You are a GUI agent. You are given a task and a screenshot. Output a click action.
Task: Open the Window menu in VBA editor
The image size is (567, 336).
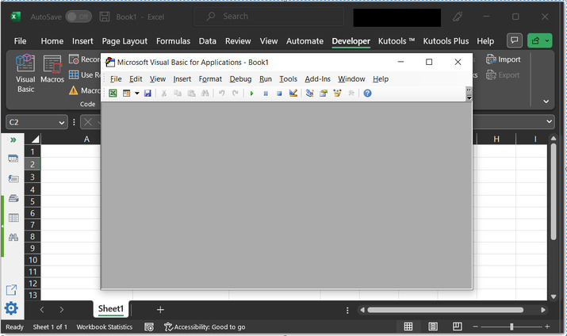click(x=351, y=78)
